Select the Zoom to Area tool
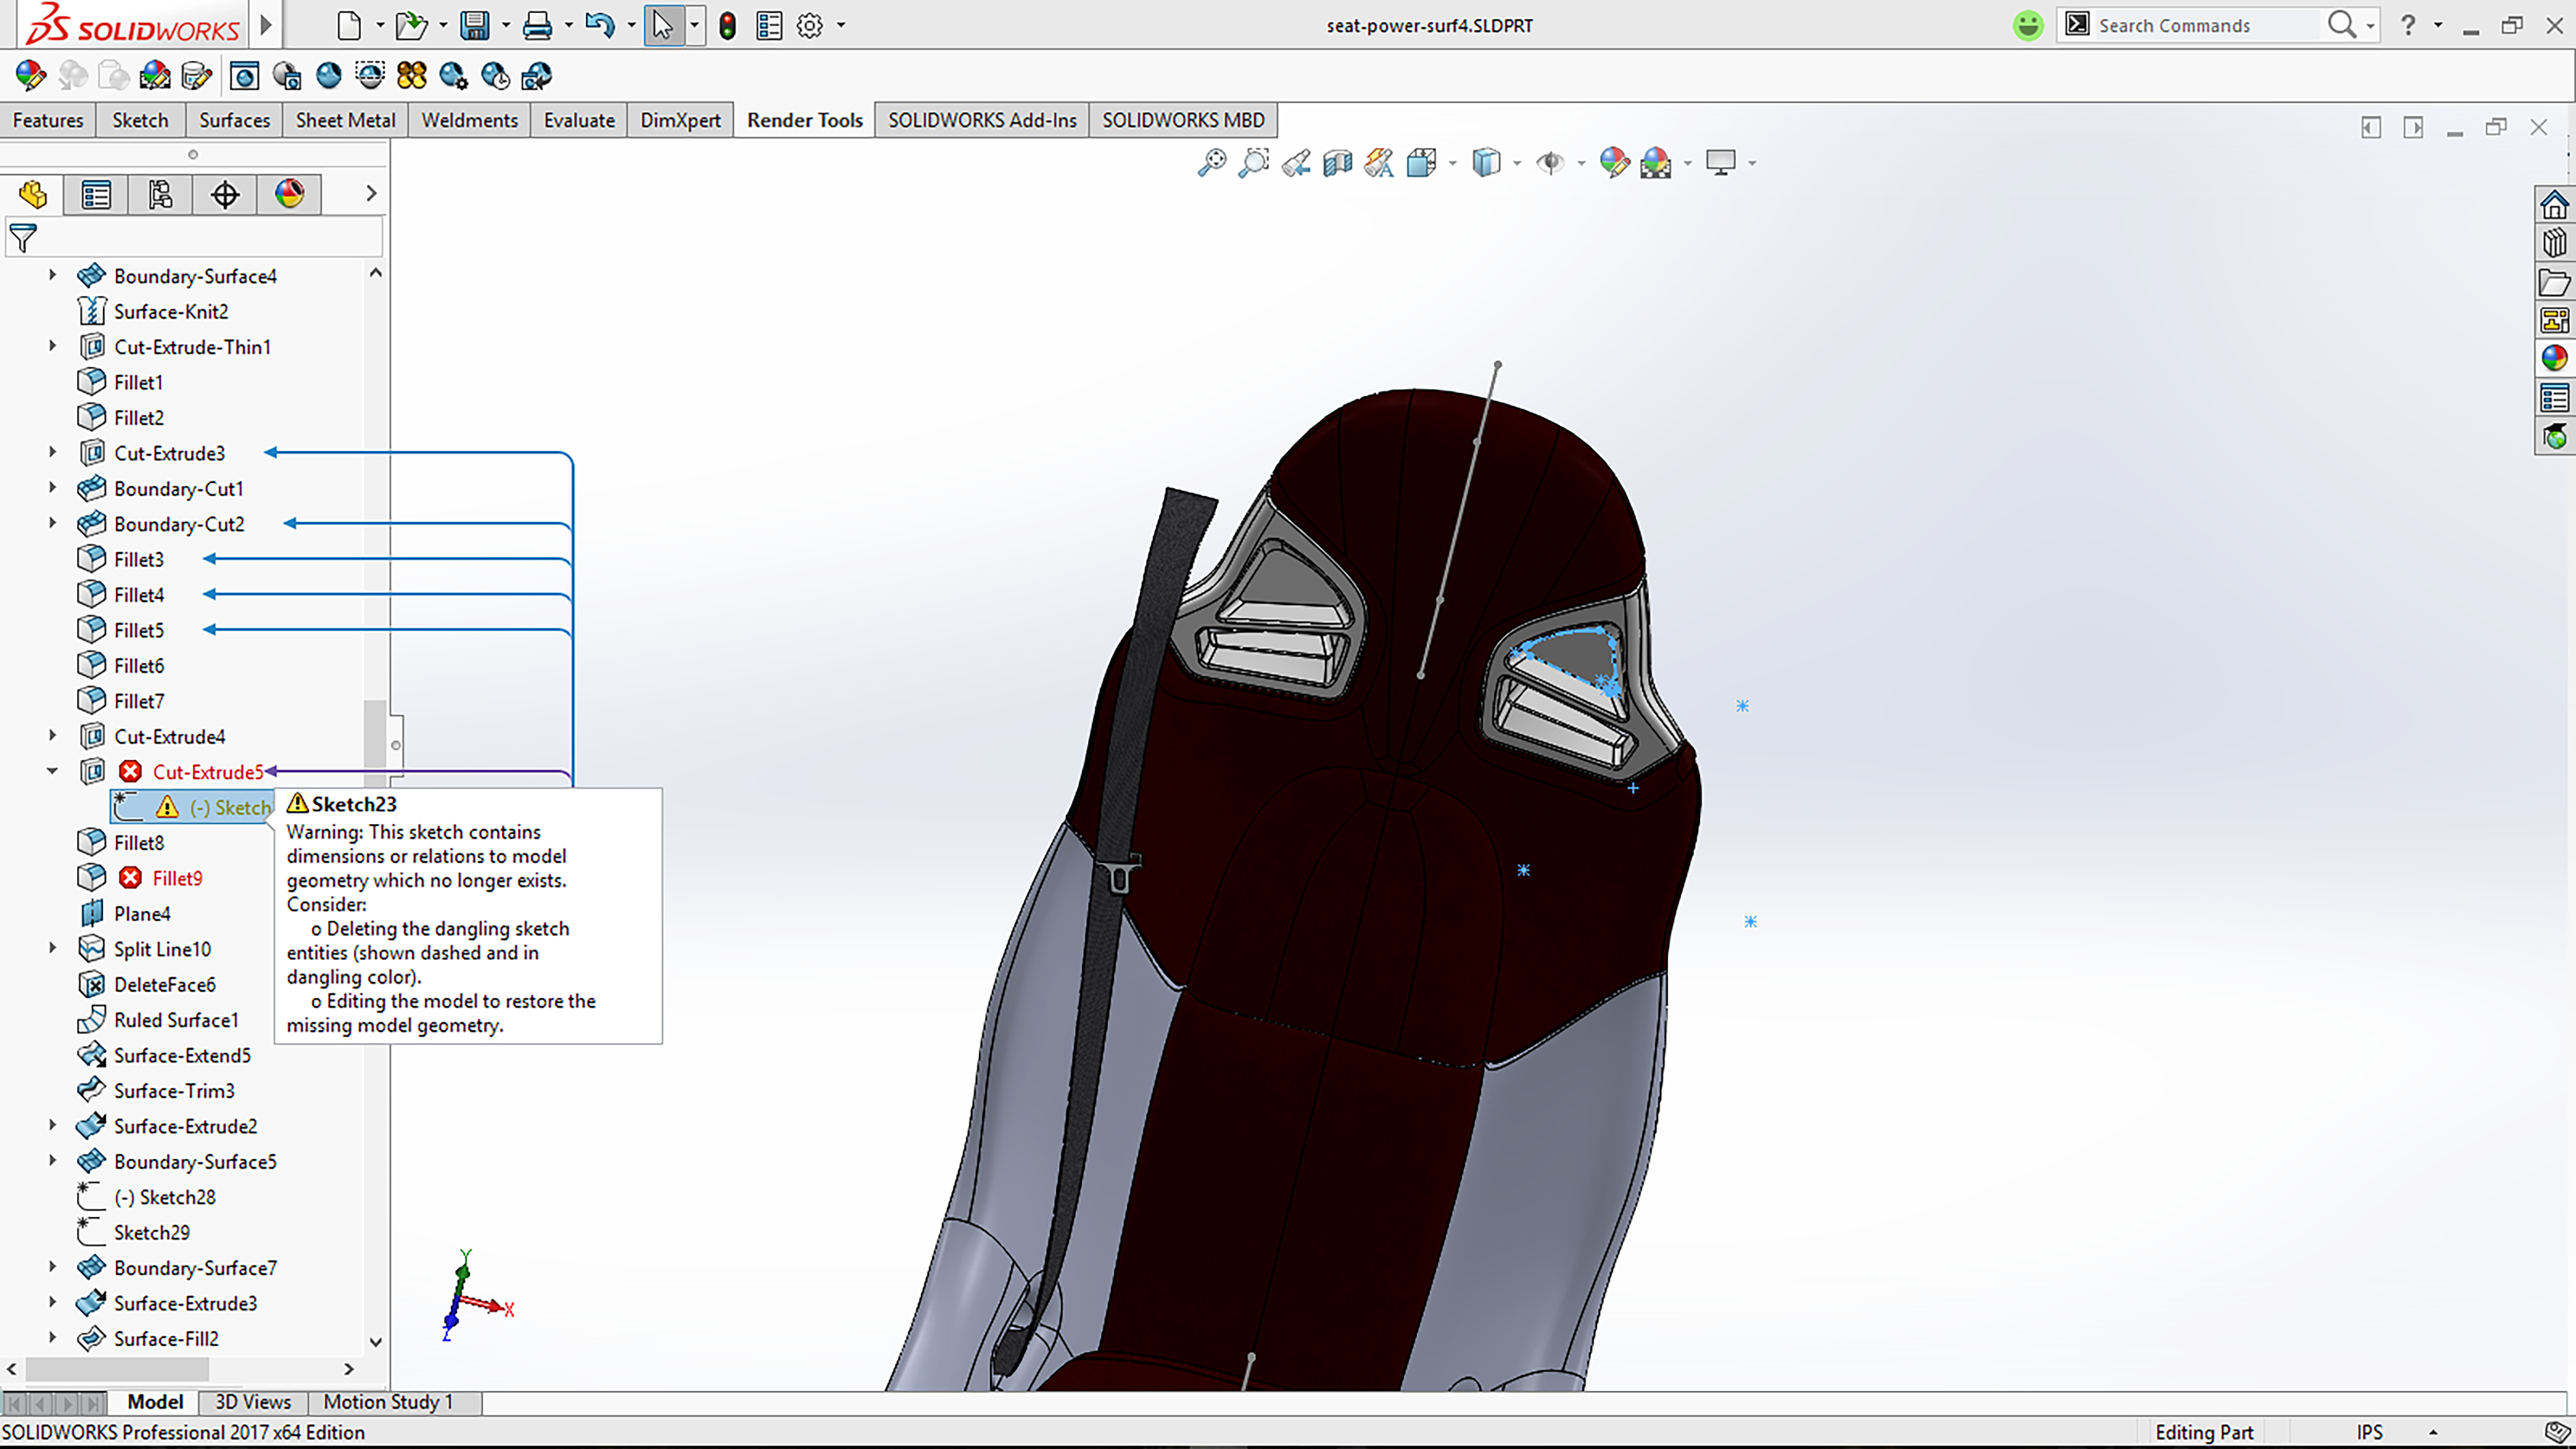The width and height of the screenshot is (2576, 1449). pyautogui.click(x=1253, y=163)
